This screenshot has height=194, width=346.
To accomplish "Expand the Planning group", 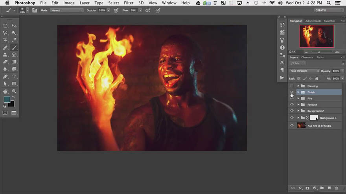I will (x=298, y=86).
